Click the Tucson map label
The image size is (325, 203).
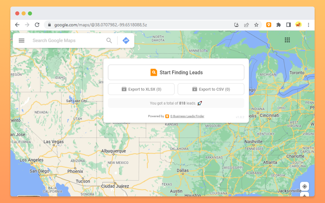83,181
